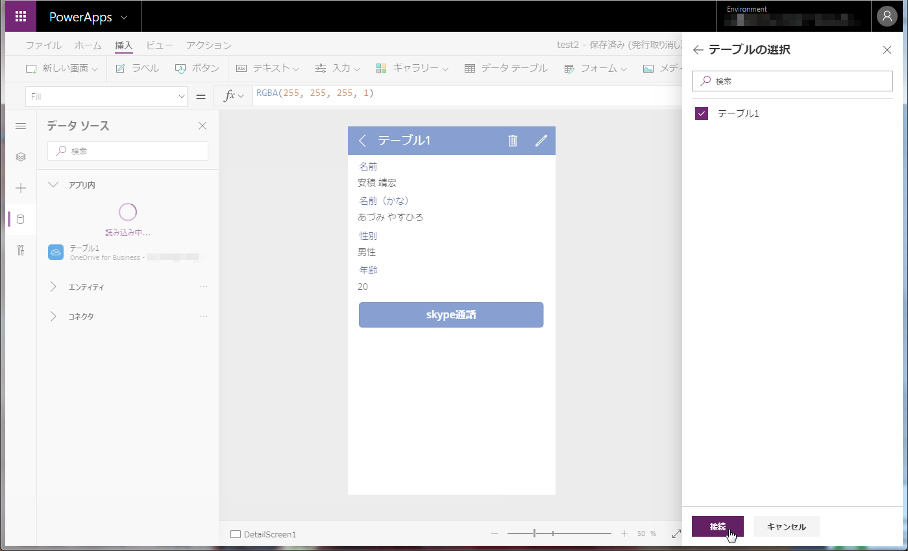The width and height of the screenshot is (908, 551).
Task: Close the table selection panel
Action: pyautogui.click(x=887, y=50)
